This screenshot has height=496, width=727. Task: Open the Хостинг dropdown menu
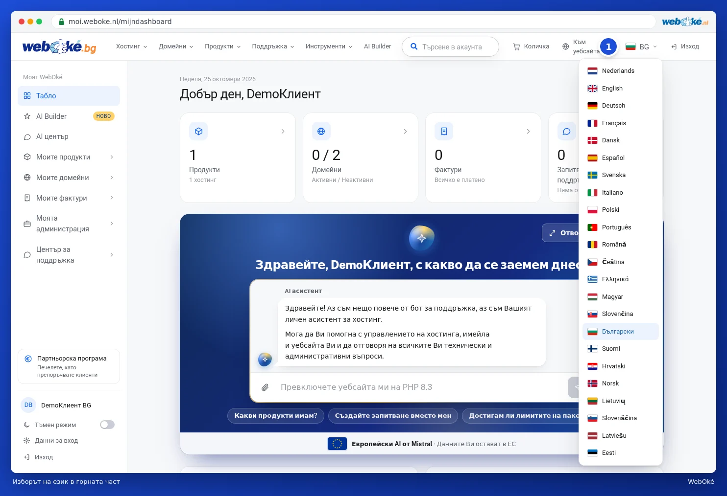click(131, 46)
